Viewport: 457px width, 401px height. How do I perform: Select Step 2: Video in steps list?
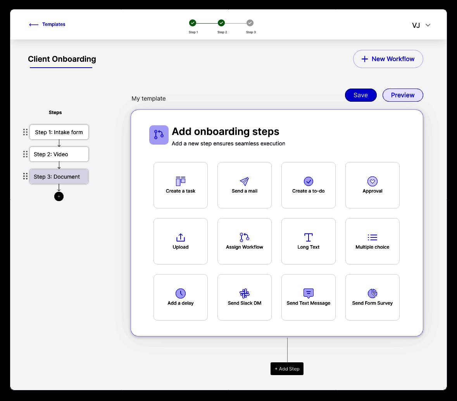click(59, 154)
